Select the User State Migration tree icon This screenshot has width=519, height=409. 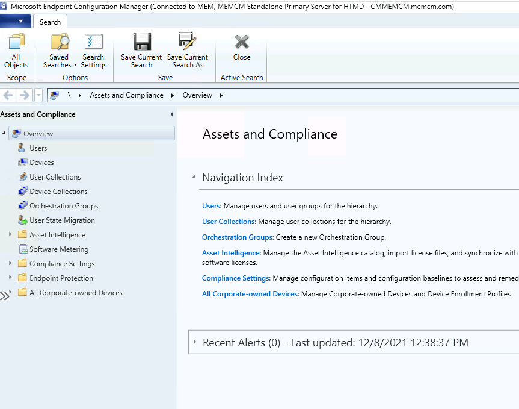click(22, 220)
